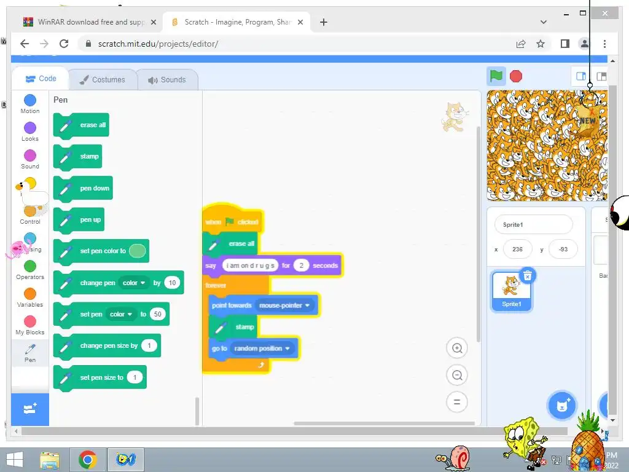This screenshot has width=629, height=472.
Task: Share this page icon in address bar
Action: (521, 44)
